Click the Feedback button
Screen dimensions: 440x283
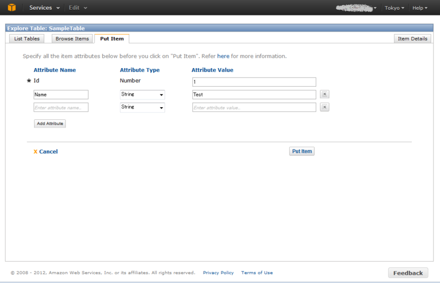tap(408, 273)
